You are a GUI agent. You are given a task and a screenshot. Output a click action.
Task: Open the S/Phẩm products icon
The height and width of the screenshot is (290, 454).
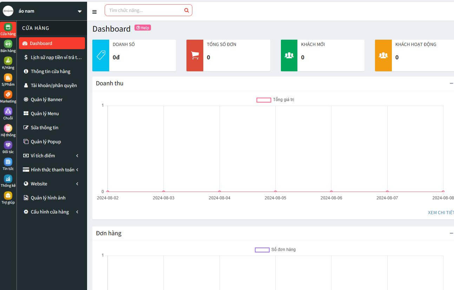[8, 80]
